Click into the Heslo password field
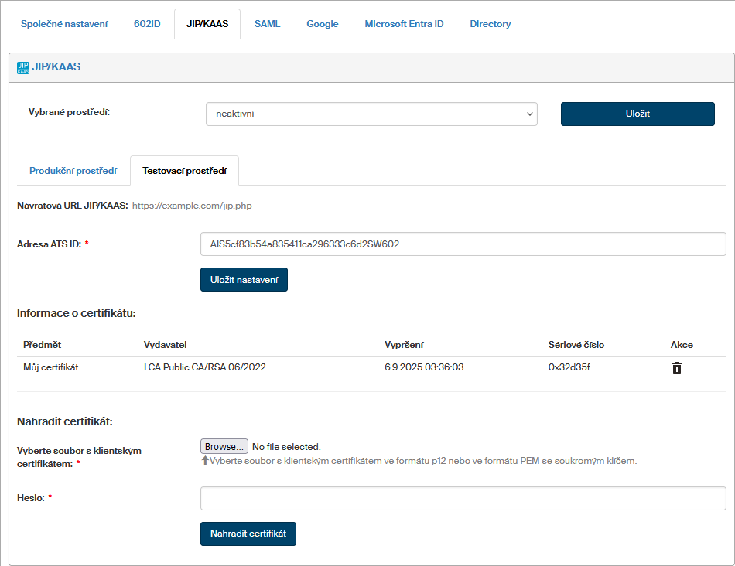This screenshot has height=566, width=735. tap(463, 498)
